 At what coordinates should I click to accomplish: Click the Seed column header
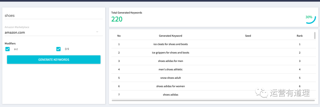click(x=248, y=36)
